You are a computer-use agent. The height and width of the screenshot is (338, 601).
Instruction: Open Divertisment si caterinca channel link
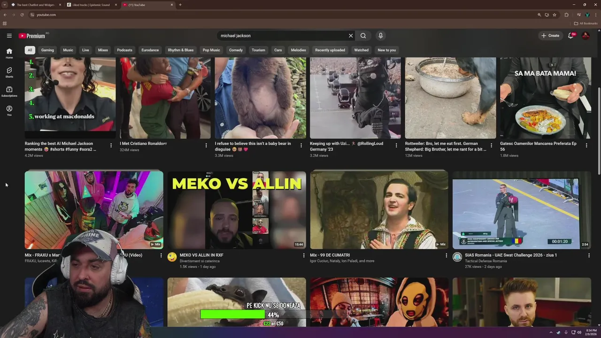click(x=200, y=261)
